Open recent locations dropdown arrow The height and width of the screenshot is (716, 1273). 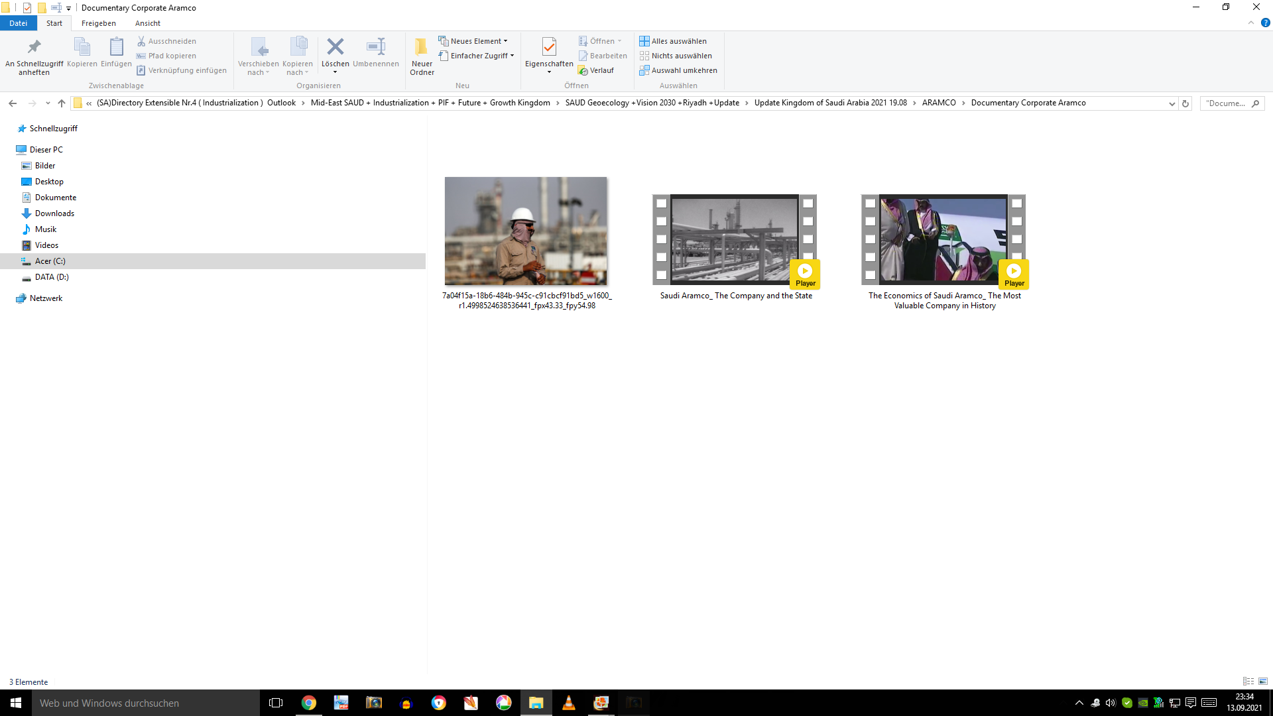[x=48, y=103]
